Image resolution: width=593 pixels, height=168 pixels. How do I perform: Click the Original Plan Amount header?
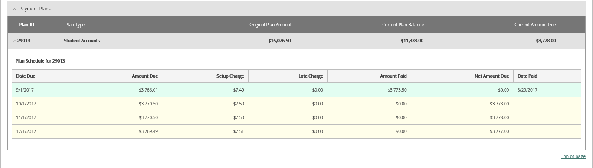270,25
